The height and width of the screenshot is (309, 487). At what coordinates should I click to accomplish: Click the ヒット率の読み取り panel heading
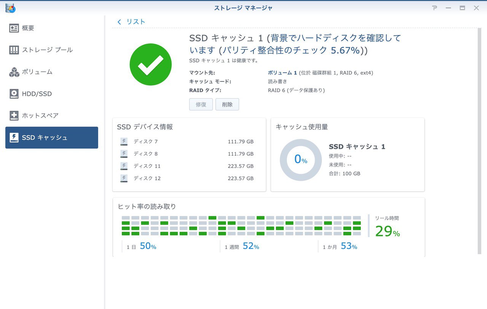[147, 207]
